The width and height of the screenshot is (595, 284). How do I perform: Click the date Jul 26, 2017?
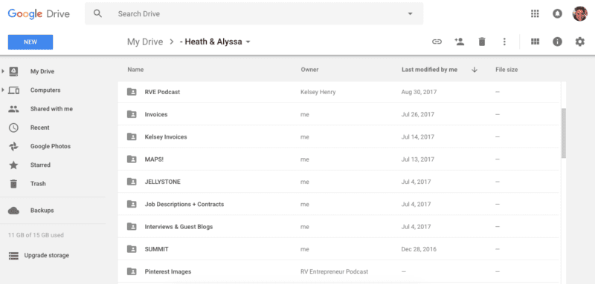(418, 114)
